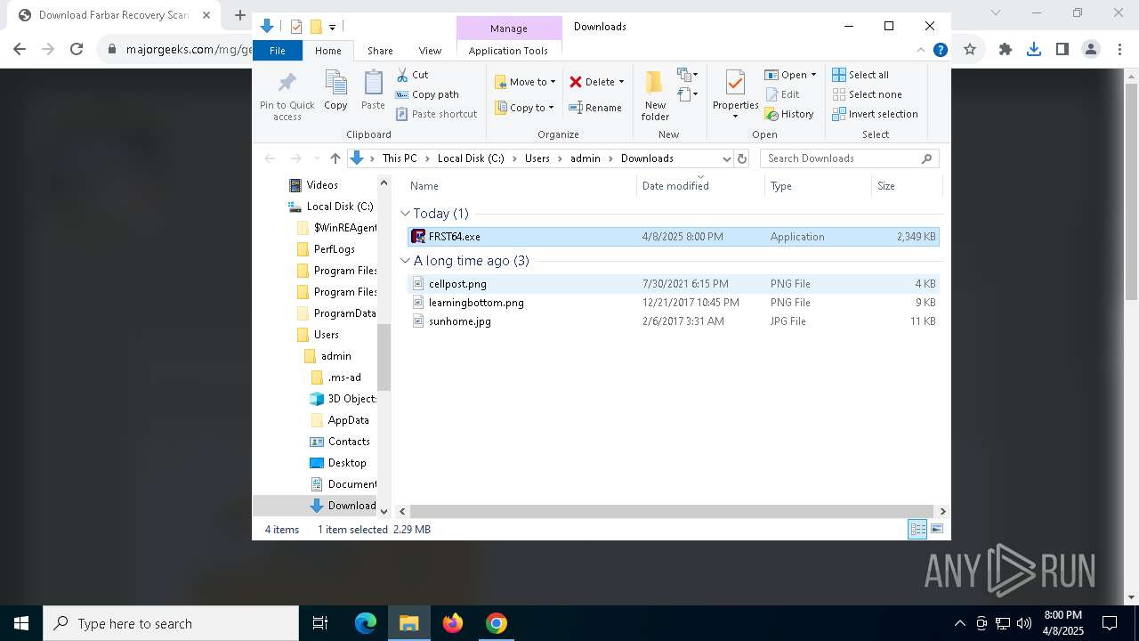
Task: Open Task View on taskbar
Action: (x=320, y=623)
